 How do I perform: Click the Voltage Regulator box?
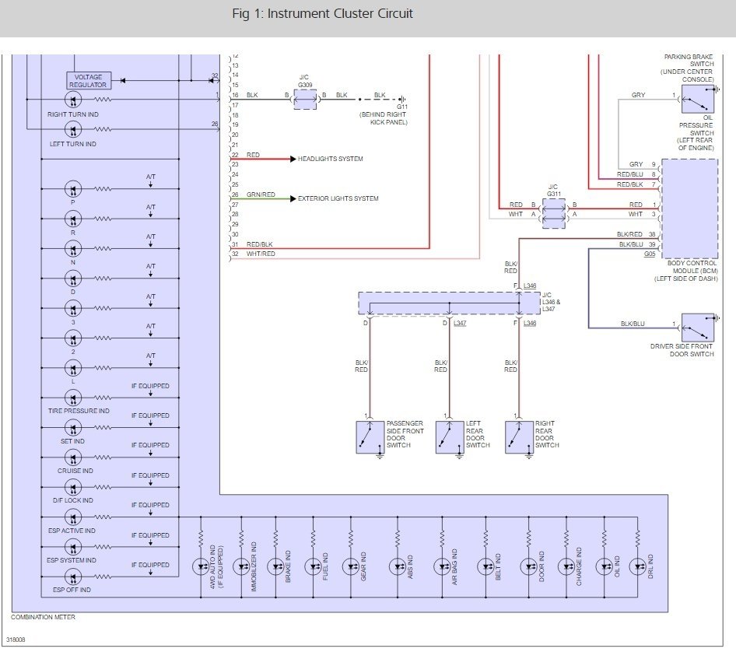point(88,81)
